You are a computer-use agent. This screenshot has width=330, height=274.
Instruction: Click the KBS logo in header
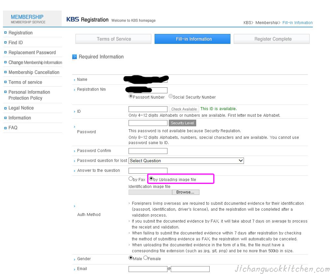click(73, 19)
